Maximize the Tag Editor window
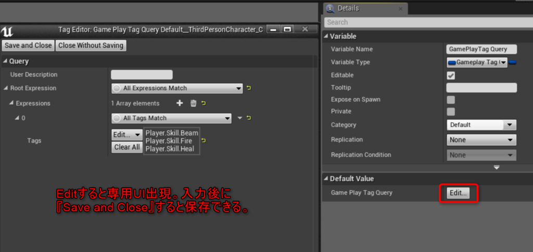 coord(287,29)
